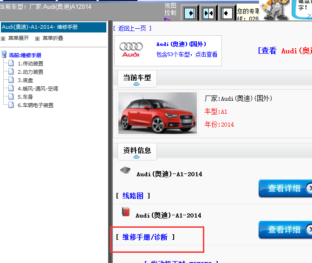This screenshot has width=312, height=263.
Task: Click the 菜单折叠 label
Action: pos(53,38)
